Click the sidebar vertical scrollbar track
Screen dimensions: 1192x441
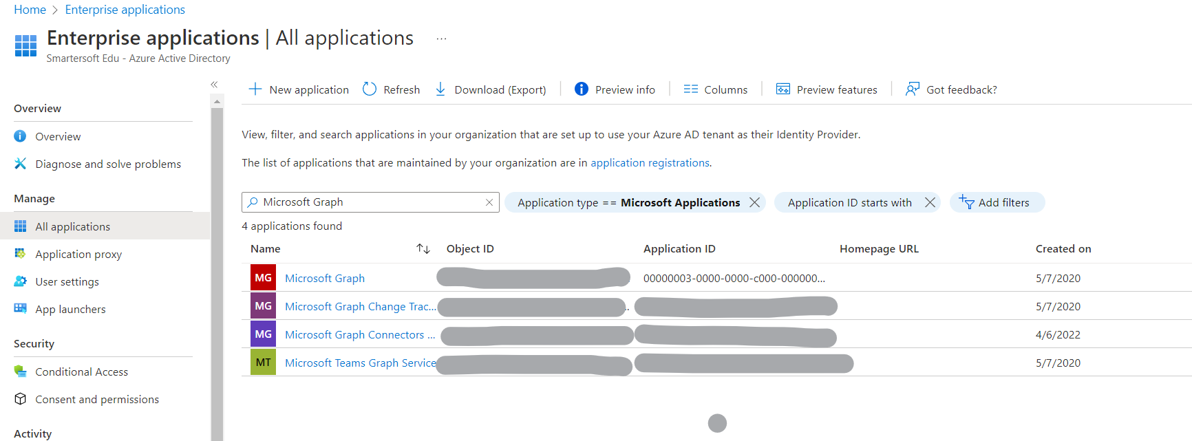point(217,274)
